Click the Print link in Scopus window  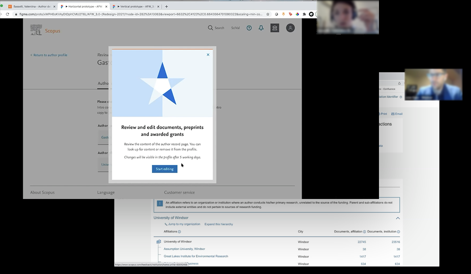383,114
